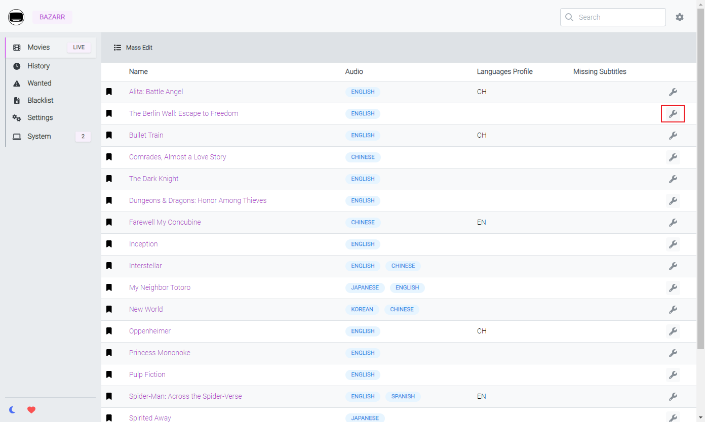The height and width of the screenshot is (422, 705).
Task: Toggle the bookmark icon beside Inception
Action: (109, 244)
